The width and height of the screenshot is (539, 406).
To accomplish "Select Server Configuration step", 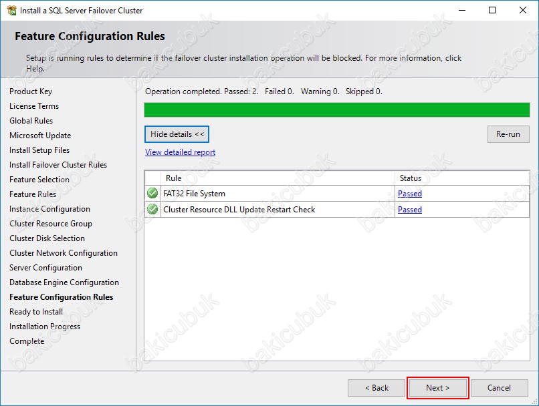I will point(45,268).
